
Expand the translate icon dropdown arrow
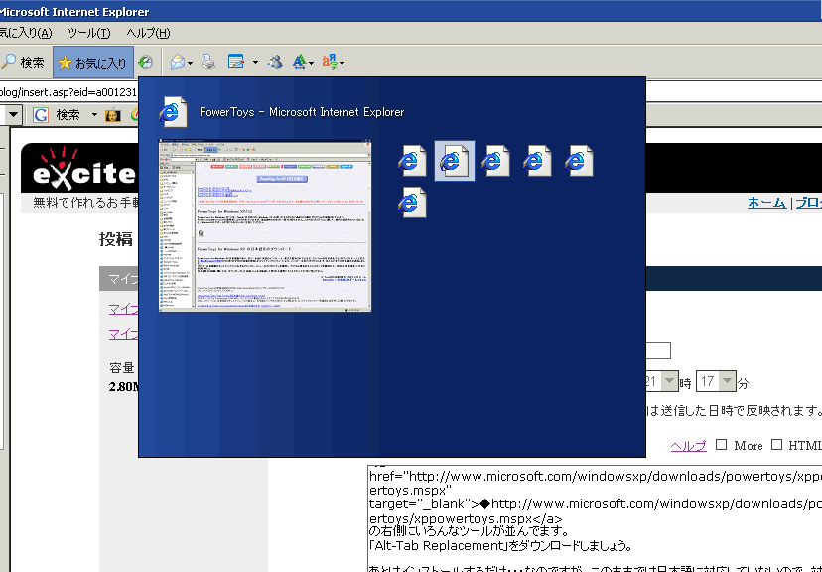coord(342,63)
